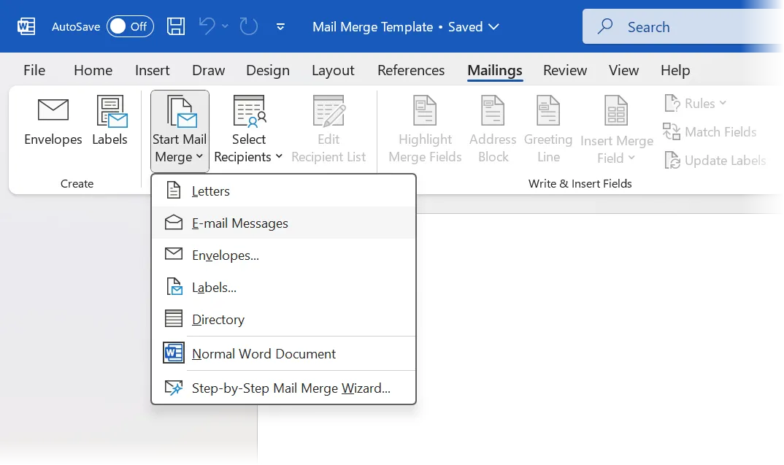Click the Greeting Line icon
Viewport: 784px width, 465px height.
click(x=548, y=110)
